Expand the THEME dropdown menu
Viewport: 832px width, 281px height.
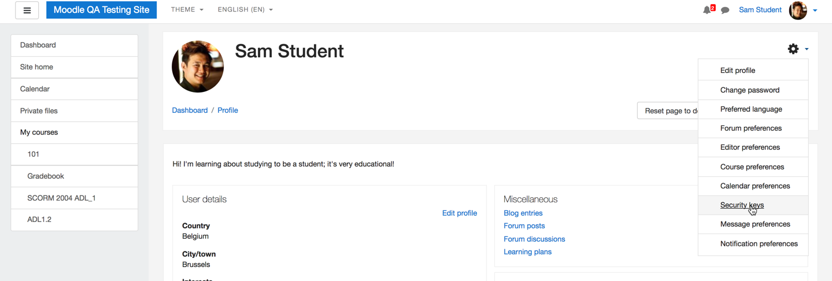187,10
